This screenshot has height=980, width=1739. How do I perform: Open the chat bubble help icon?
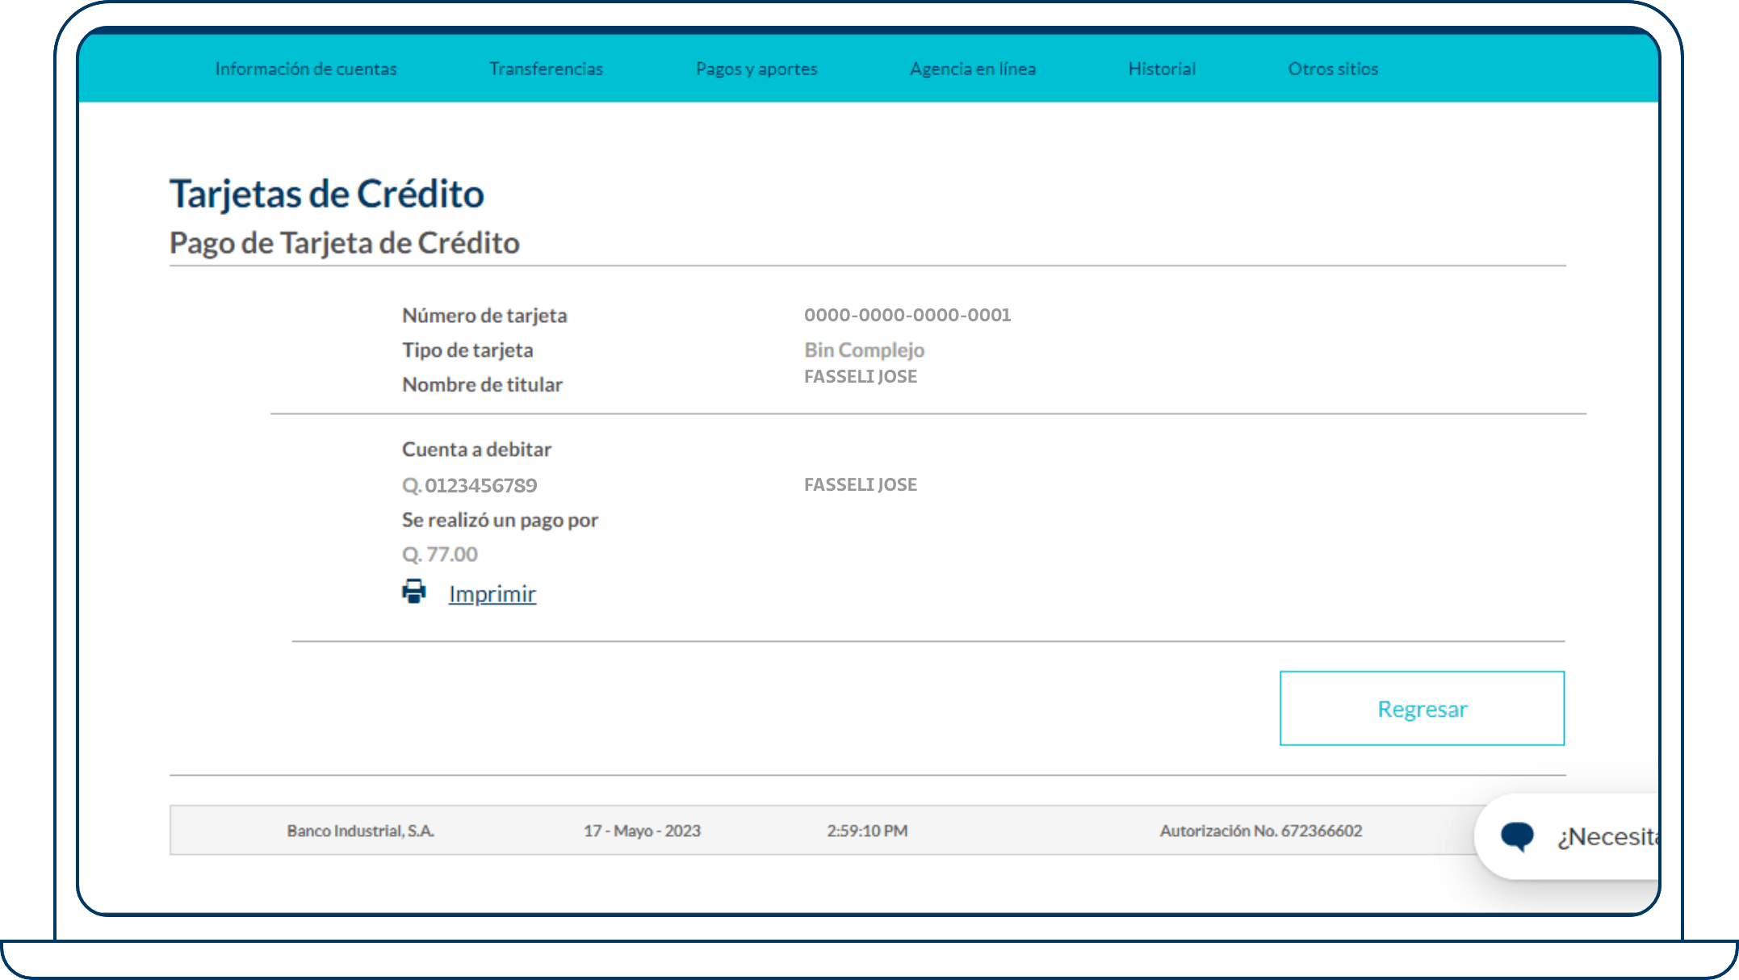(x=1517, y=836)
